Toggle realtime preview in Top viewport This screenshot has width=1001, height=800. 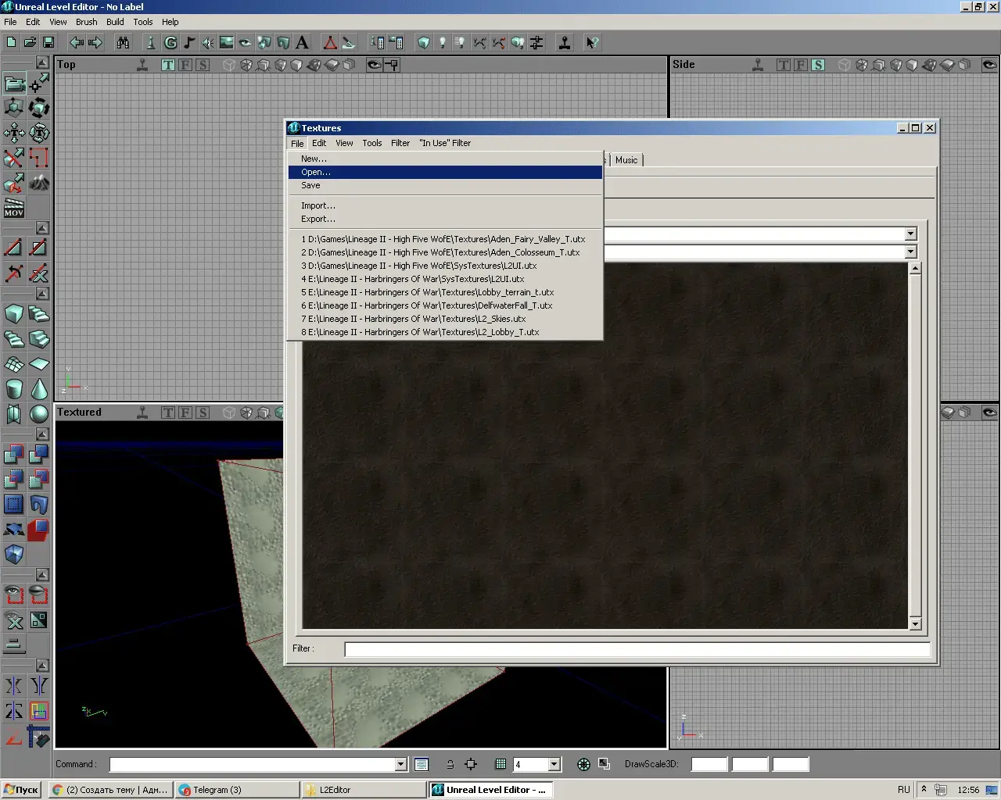point(142,65)
